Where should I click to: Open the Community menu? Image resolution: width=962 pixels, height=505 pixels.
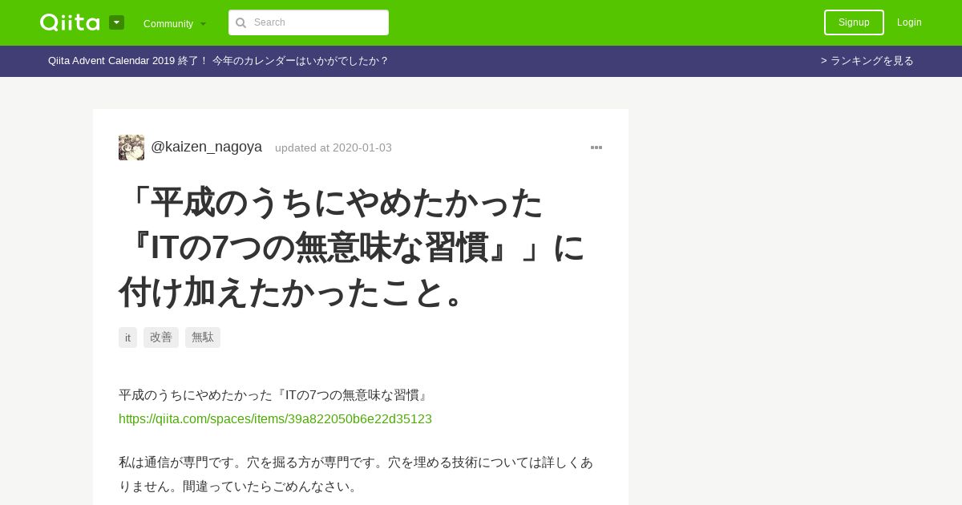coord(175,23)
